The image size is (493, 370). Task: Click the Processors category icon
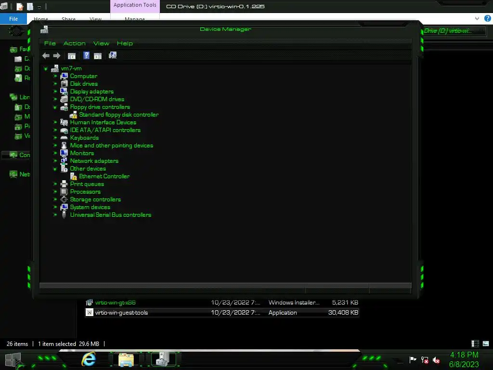coord(64,192)
